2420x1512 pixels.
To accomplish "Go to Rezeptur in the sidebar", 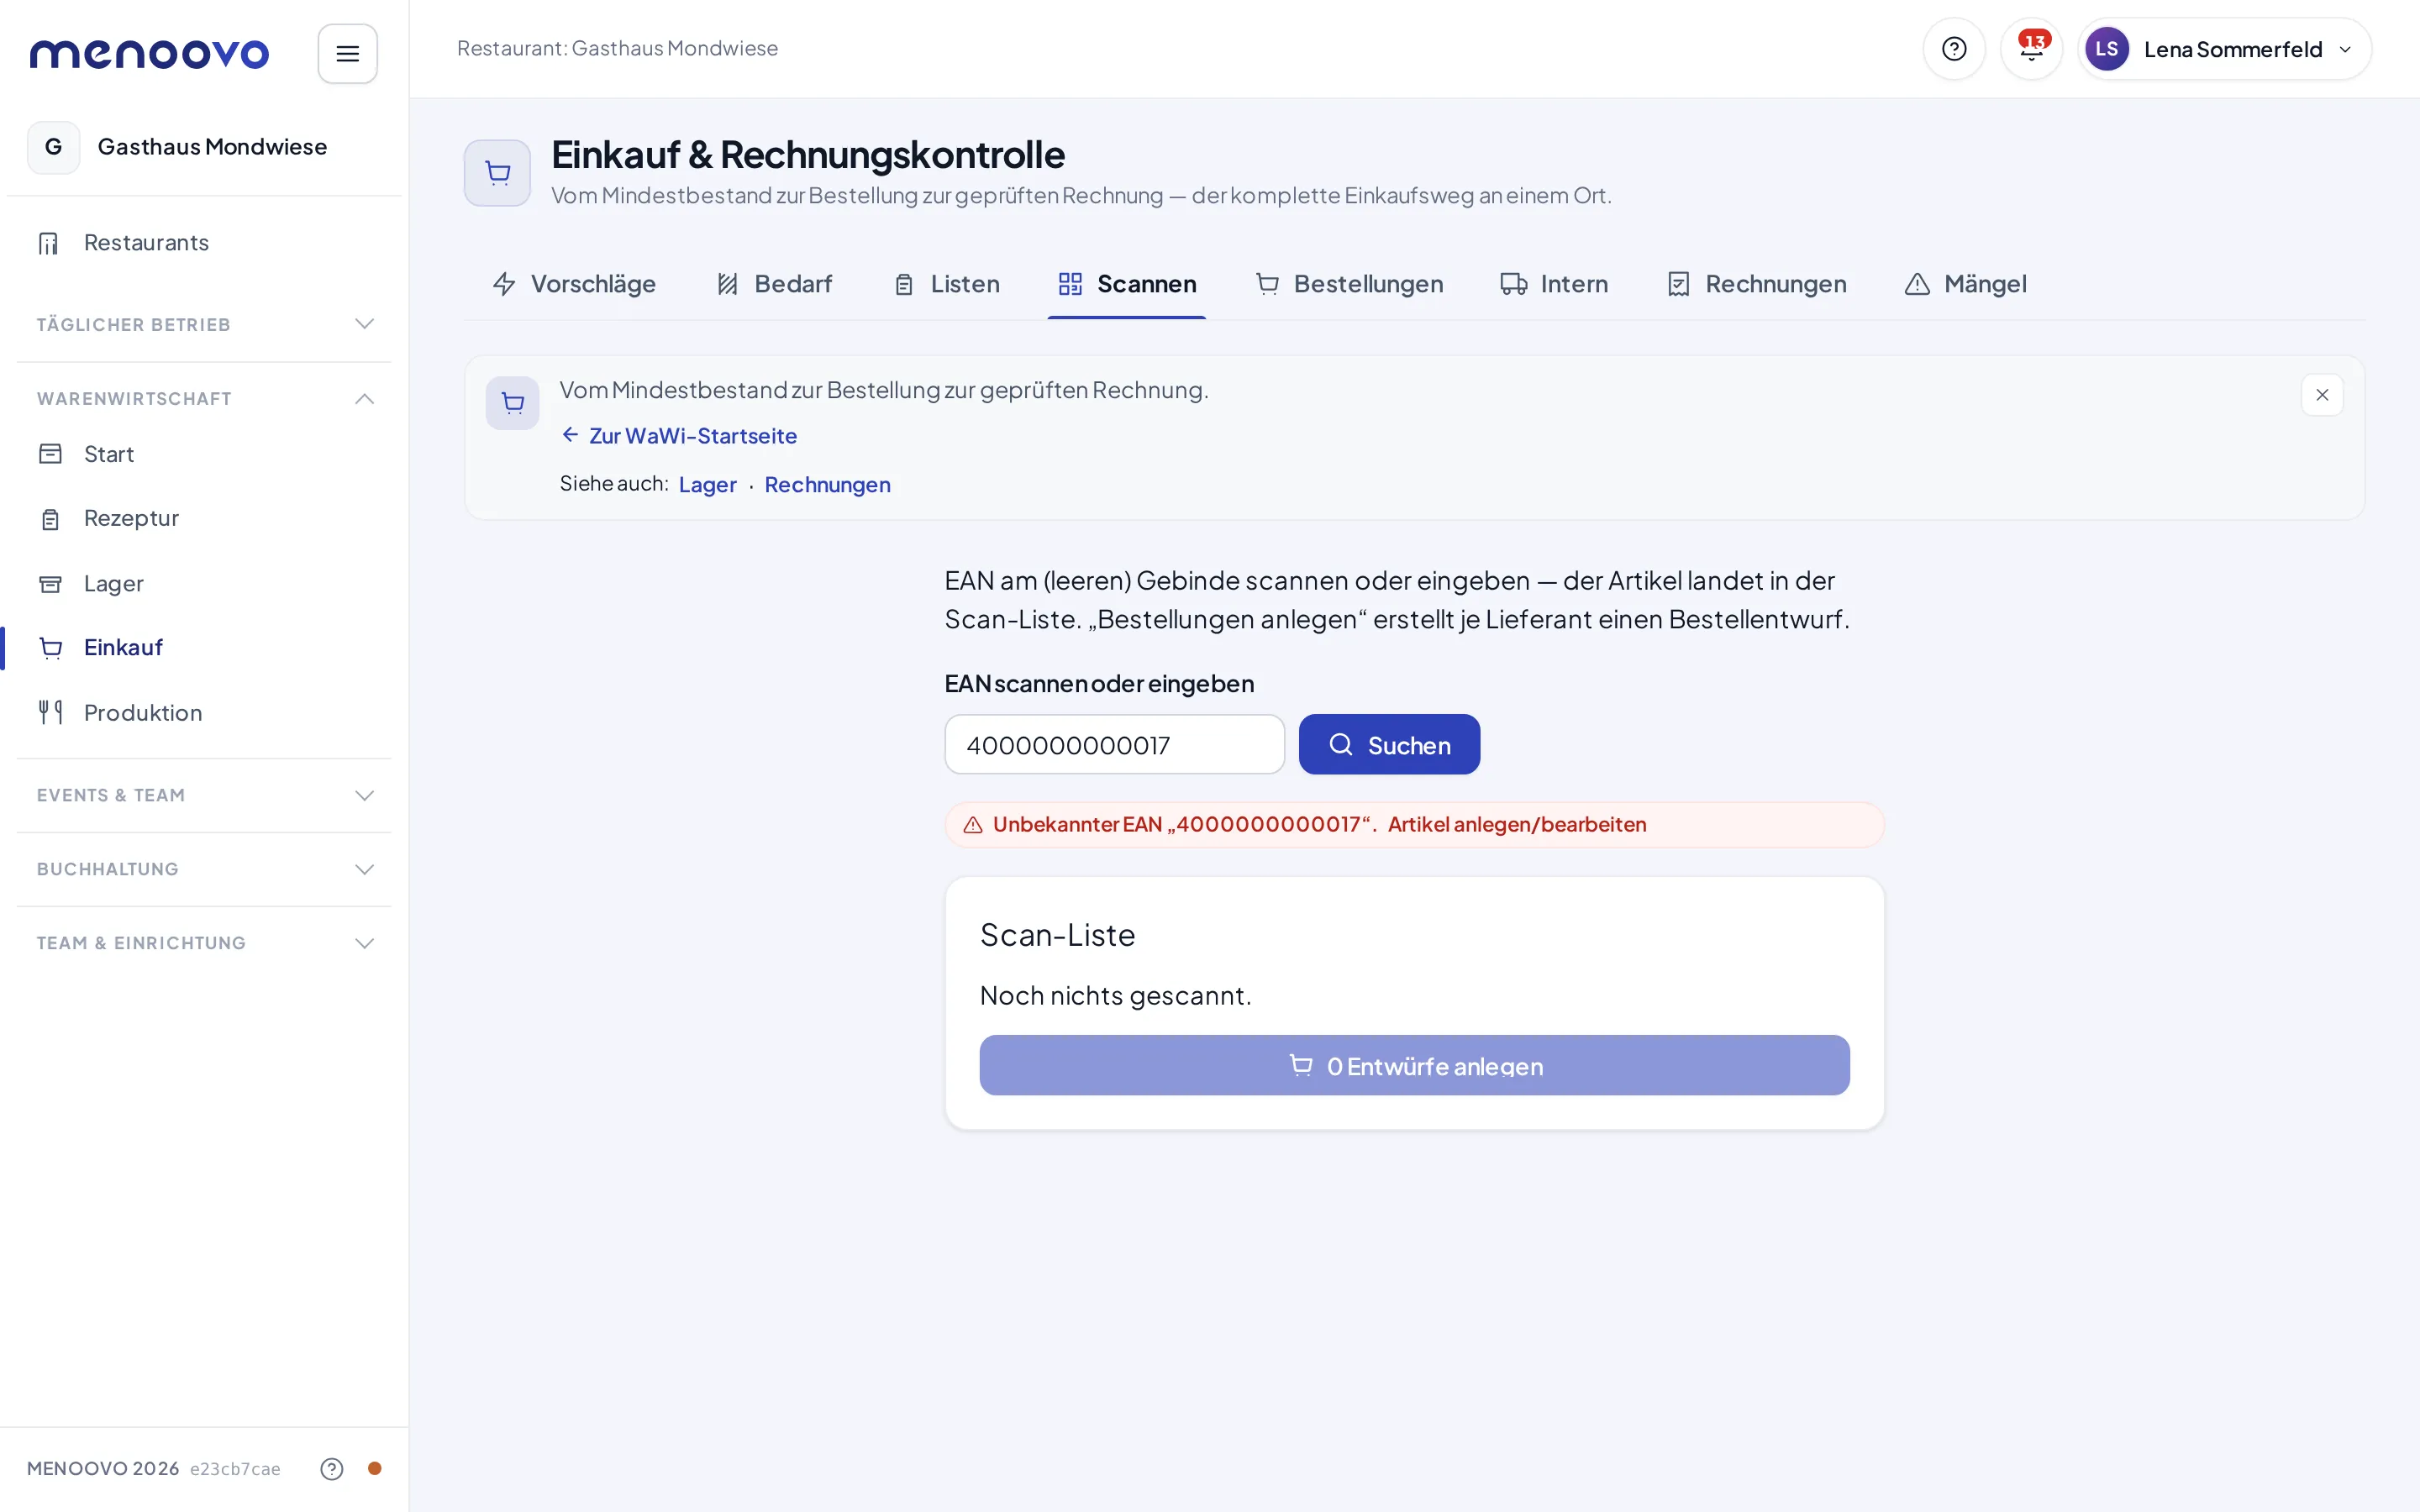I will coord(204,518).
